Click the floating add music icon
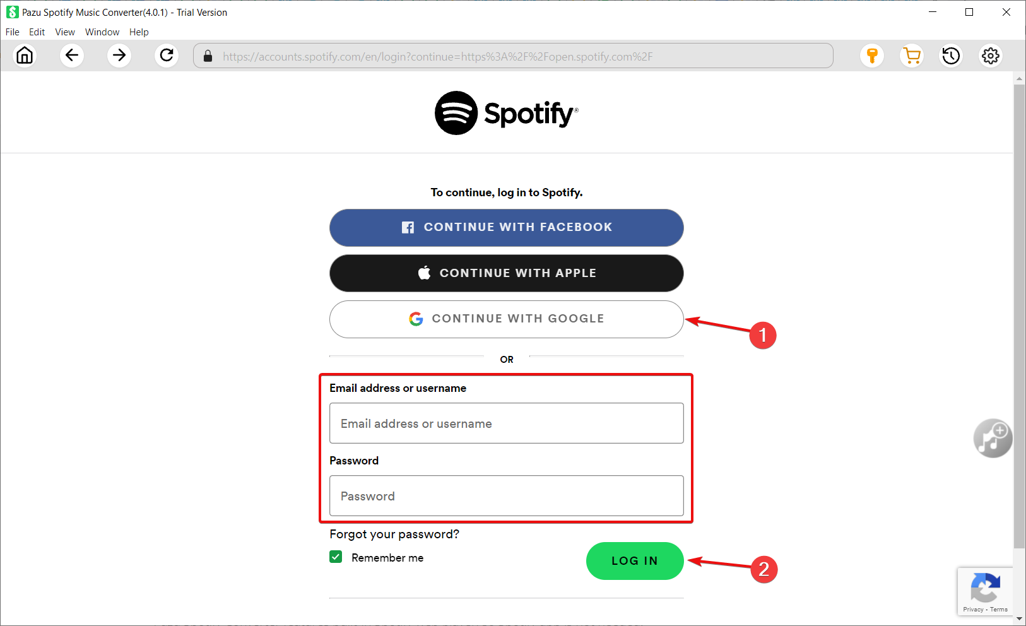Screen dimensions: 1026x626 (x=993, y=438)
